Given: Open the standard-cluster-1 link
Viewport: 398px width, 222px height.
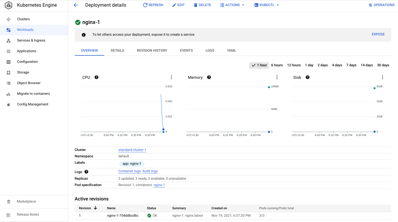Looking at the screenshot, I should click(132, 150).
